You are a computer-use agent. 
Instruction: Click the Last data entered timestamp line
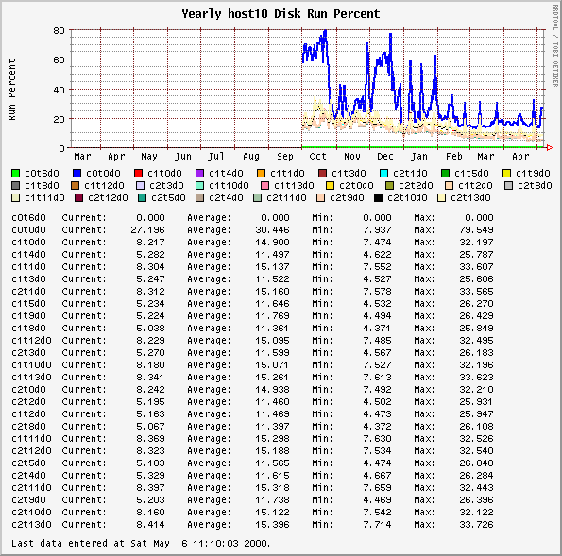click(x=141, y=544)
